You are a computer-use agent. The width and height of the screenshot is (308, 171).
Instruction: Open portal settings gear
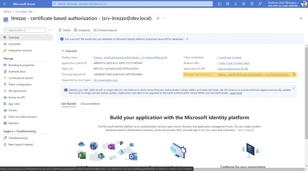(x=244, y=4)
